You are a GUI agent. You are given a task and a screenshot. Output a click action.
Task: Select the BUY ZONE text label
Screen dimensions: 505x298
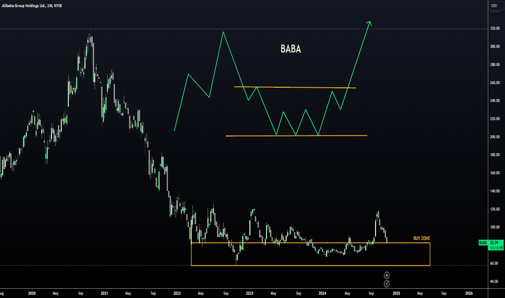tap(422, 238)
